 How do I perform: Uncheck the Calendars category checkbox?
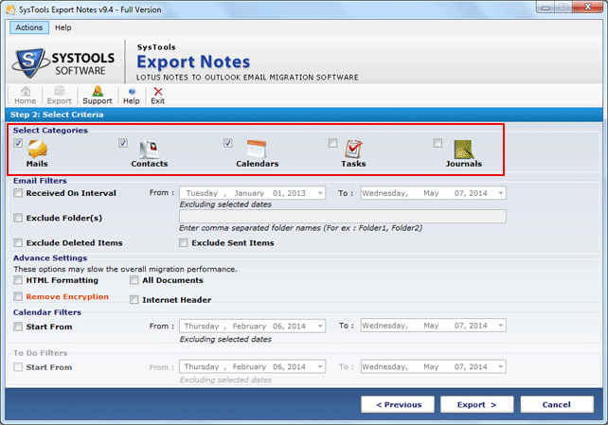click(x=227, y=143)
